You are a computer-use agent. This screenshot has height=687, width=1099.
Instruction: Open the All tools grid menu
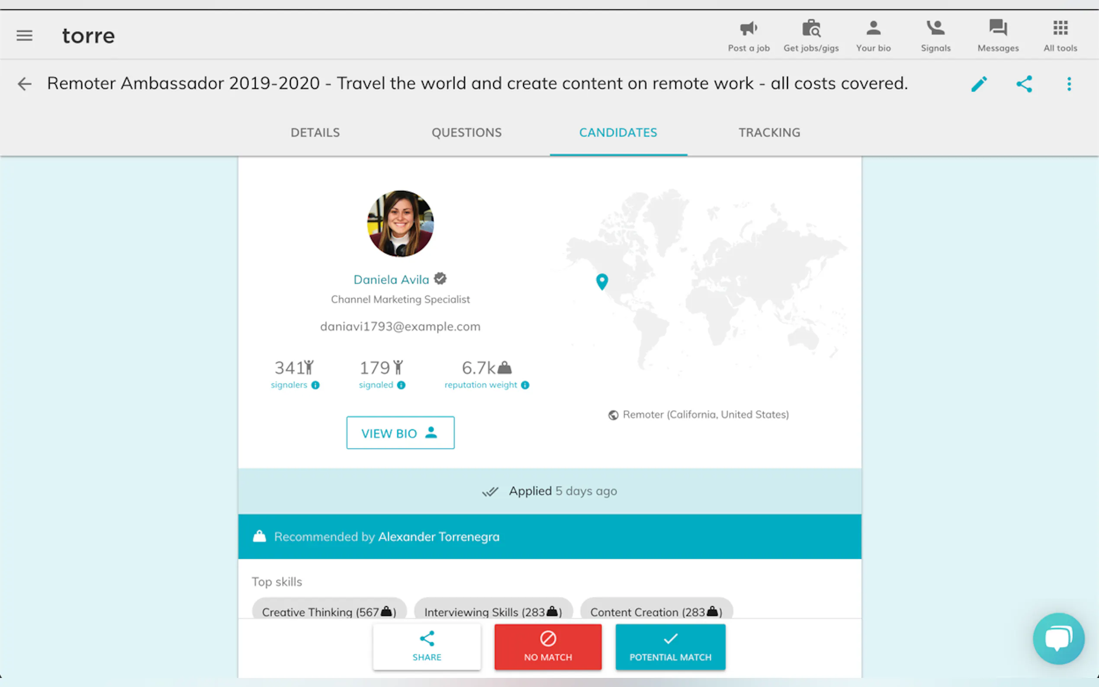pyautogui.click(x=1060, y=29)
